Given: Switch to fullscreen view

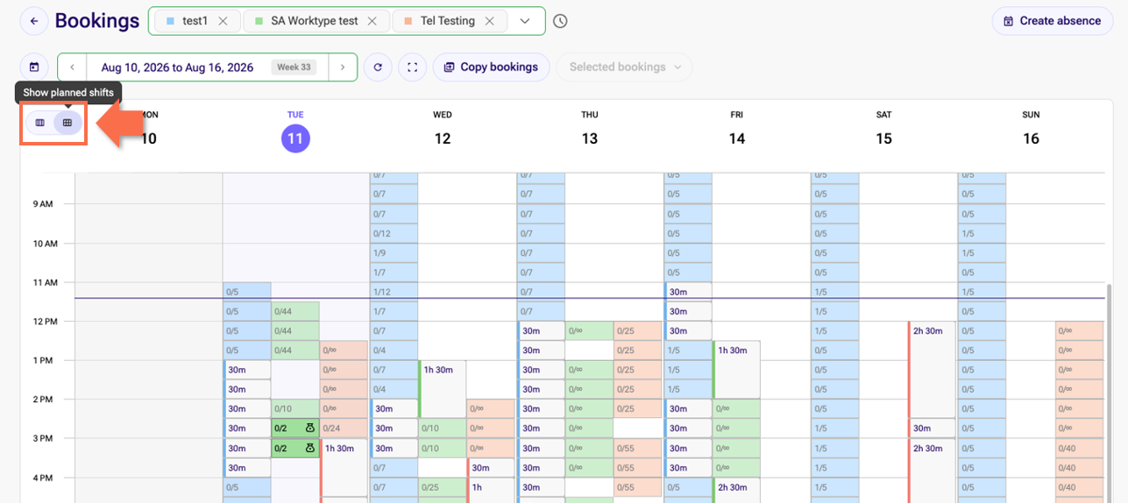Looking at the screenshot, I should click(412, 67).
